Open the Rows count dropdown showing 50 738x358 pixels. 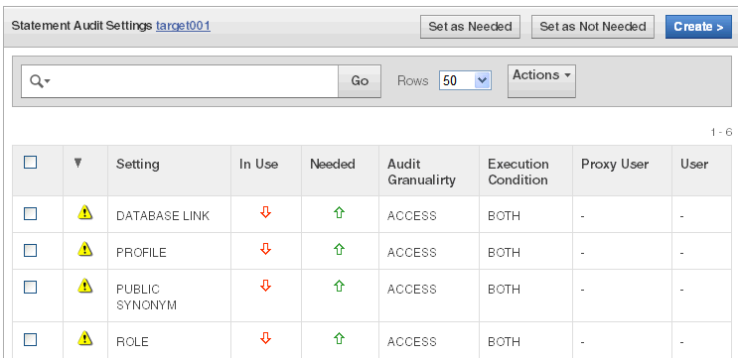465,80
